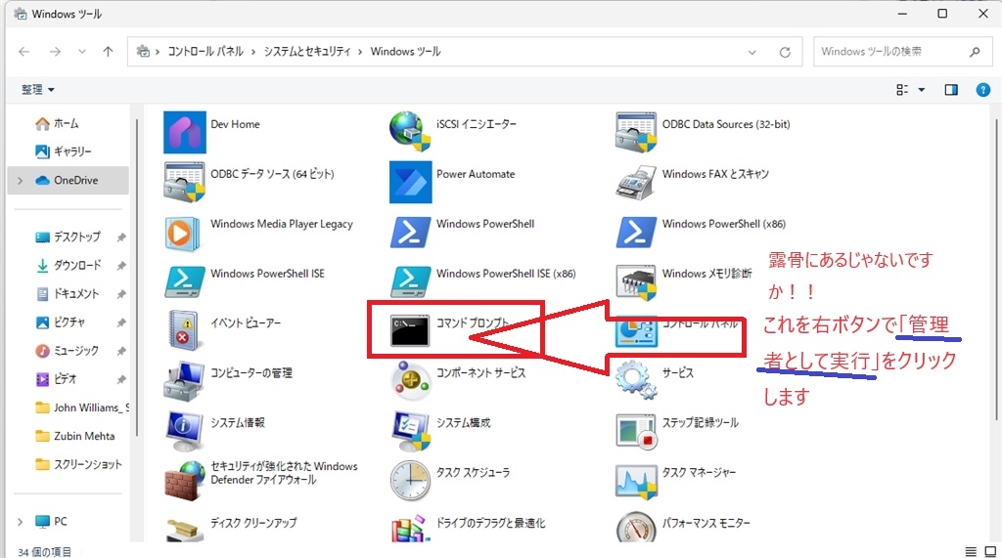Select Windows PowerShell (x86) icon
The width and height of the screenshot is (1002, 558).
[636, 232]
